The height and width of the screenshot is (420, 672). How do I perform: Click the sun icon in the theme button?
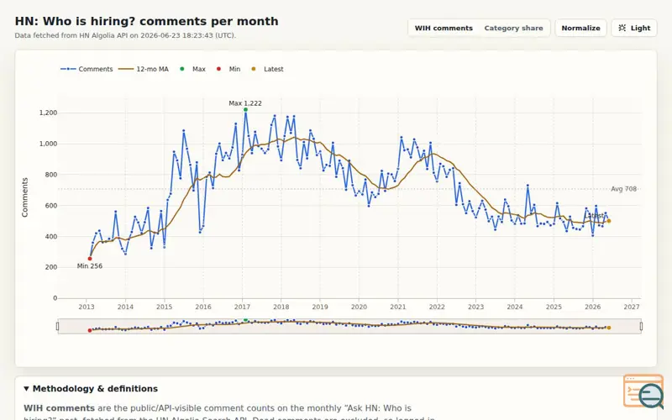pos(622,28)
